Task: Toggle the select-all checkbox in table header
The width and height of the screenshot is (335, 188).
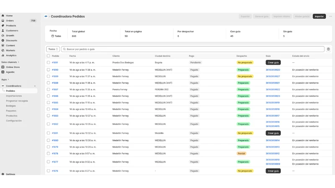Action: (x=48, y=56)
